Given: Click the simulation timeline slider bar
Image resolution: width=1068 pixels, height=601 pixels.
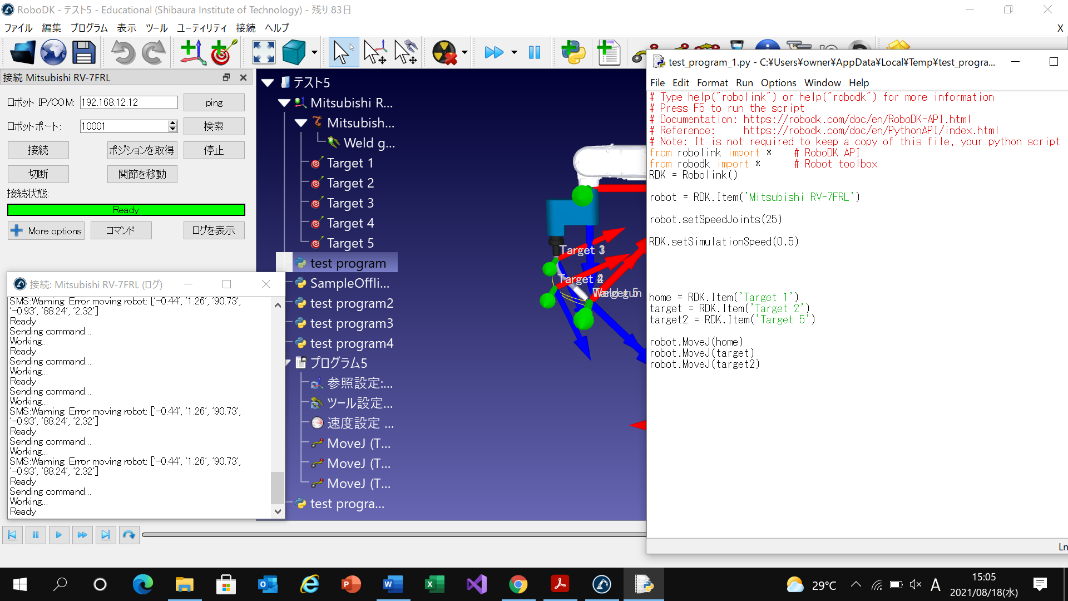Looking at the screenshot, I should (389, 535).
